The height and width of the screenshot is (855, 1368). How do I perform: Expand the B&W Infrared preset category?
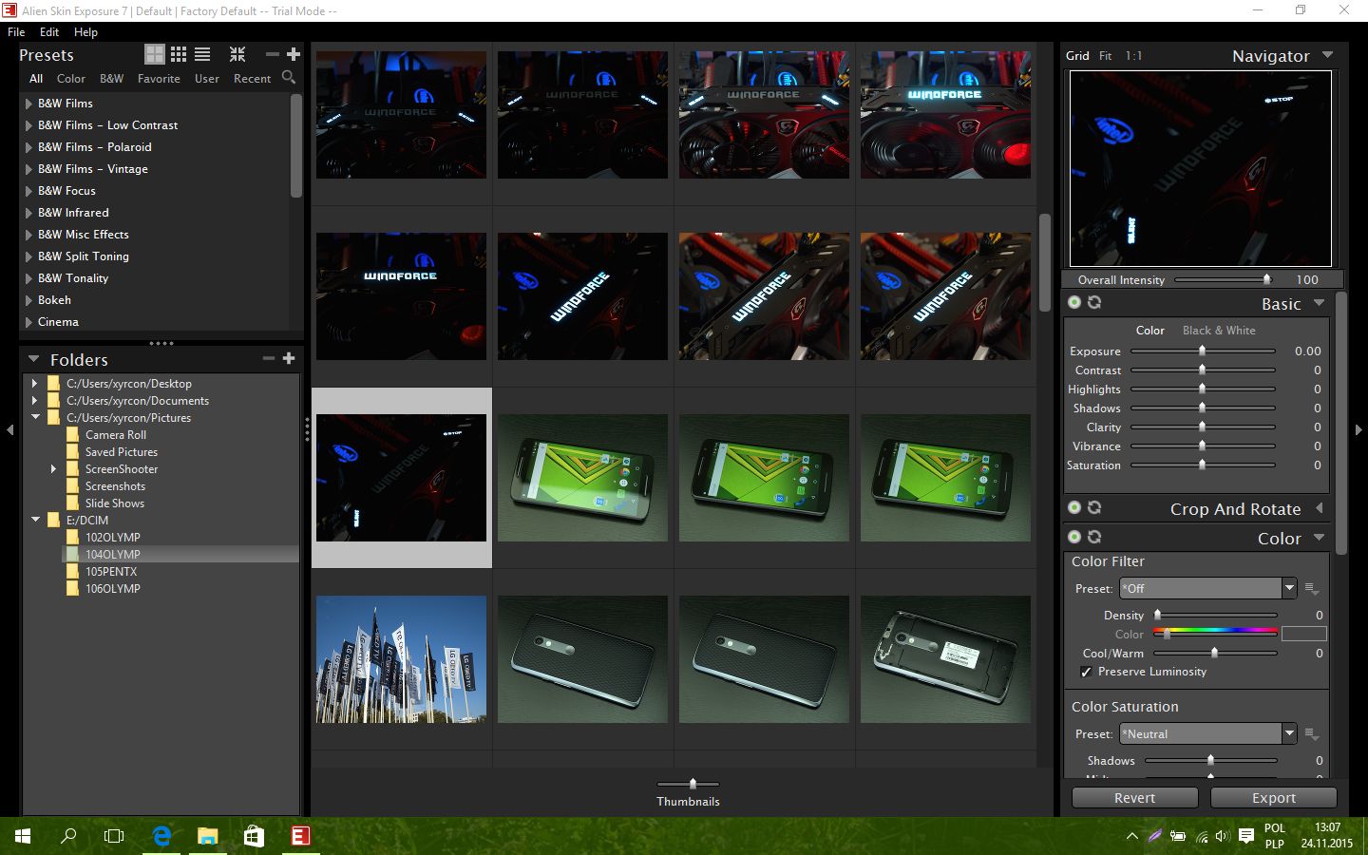(x=28, y=213)
